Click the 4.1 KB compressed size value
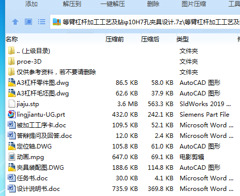240x196 pixels. pyautogui.click(x=164, y=178)
